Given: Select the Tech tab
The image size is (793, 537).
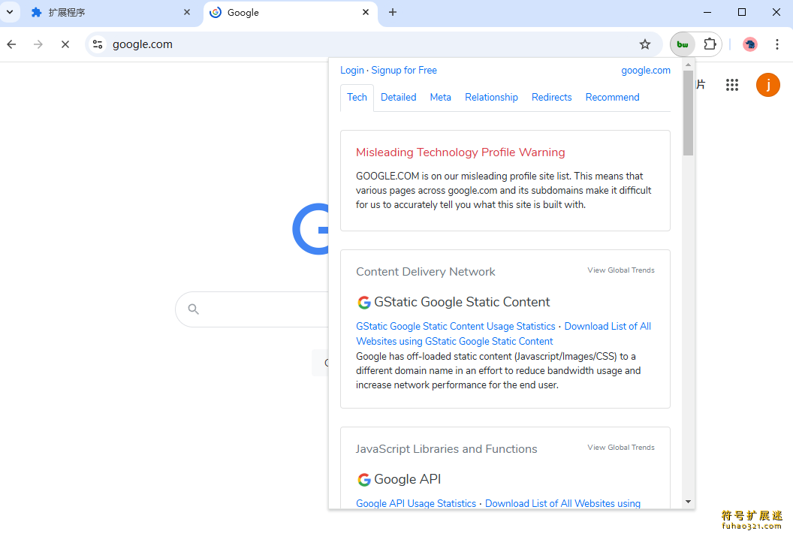Looking at the screenshot, I should [x=357, y=97].
